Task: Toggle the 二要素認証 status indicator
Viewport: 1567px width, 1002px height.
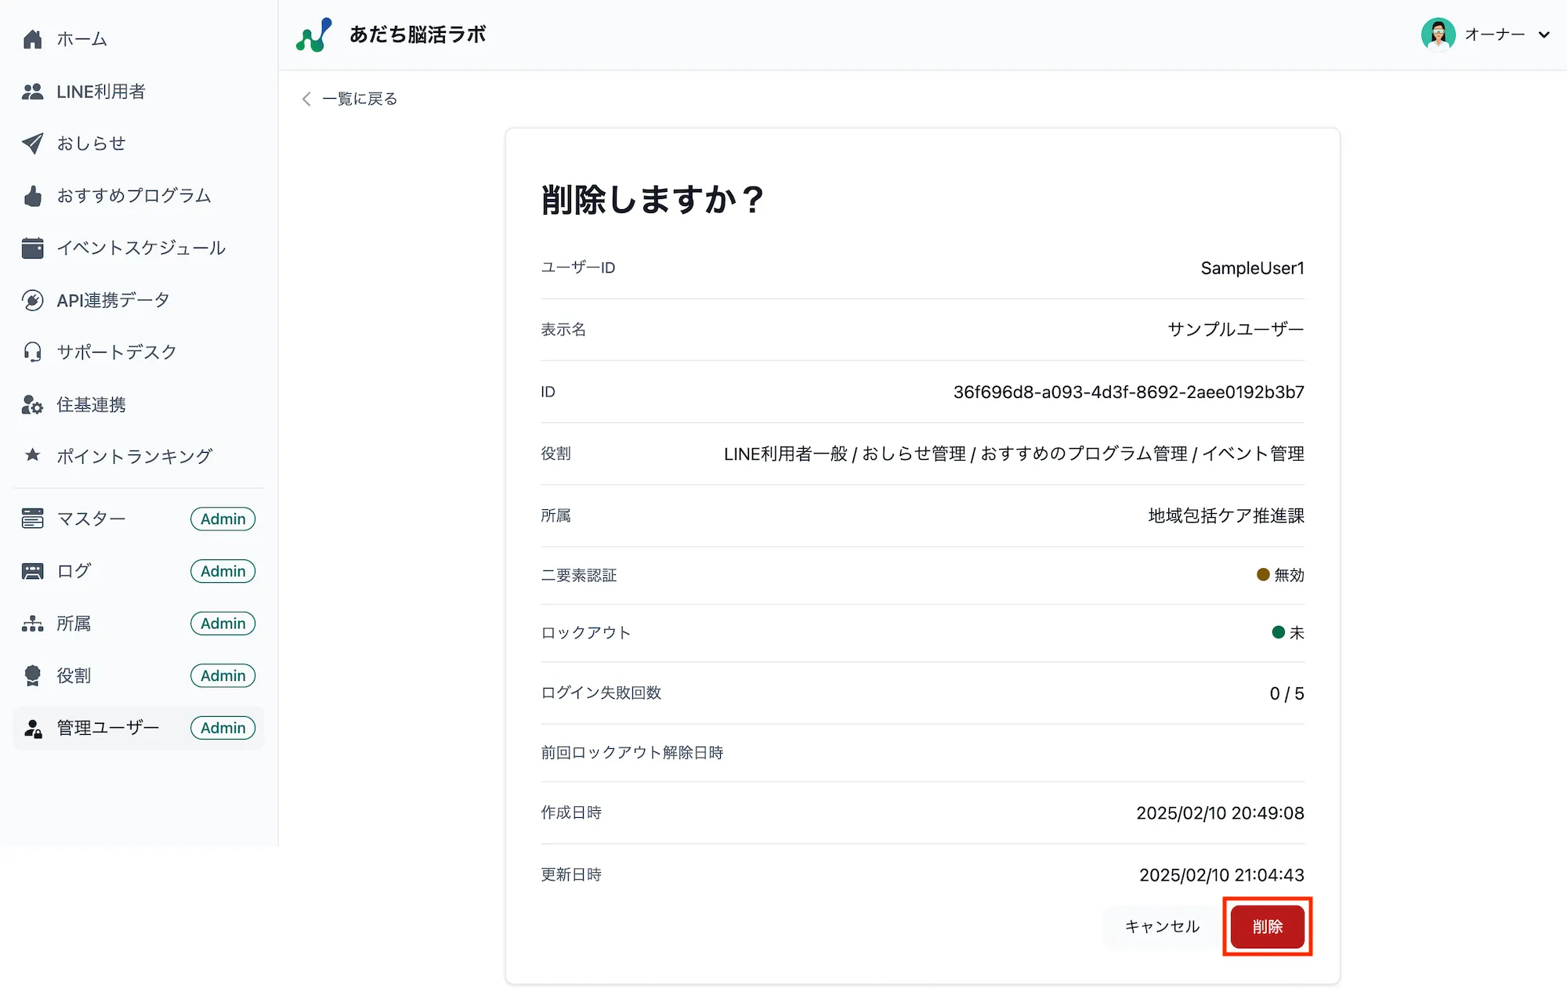Action: (1263, 574)
